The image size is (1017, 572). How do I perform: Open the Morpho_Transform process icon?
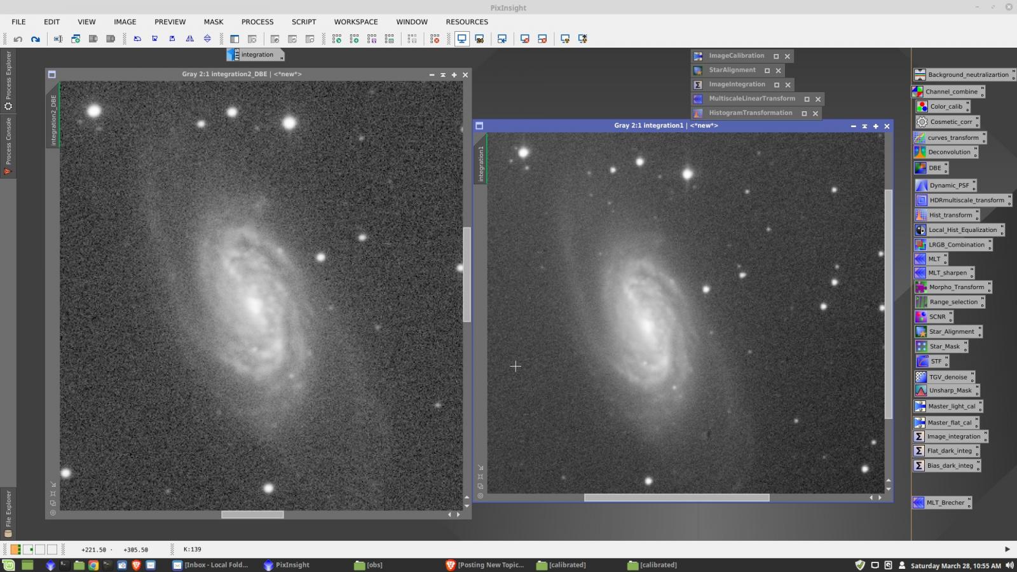[953, 287]
